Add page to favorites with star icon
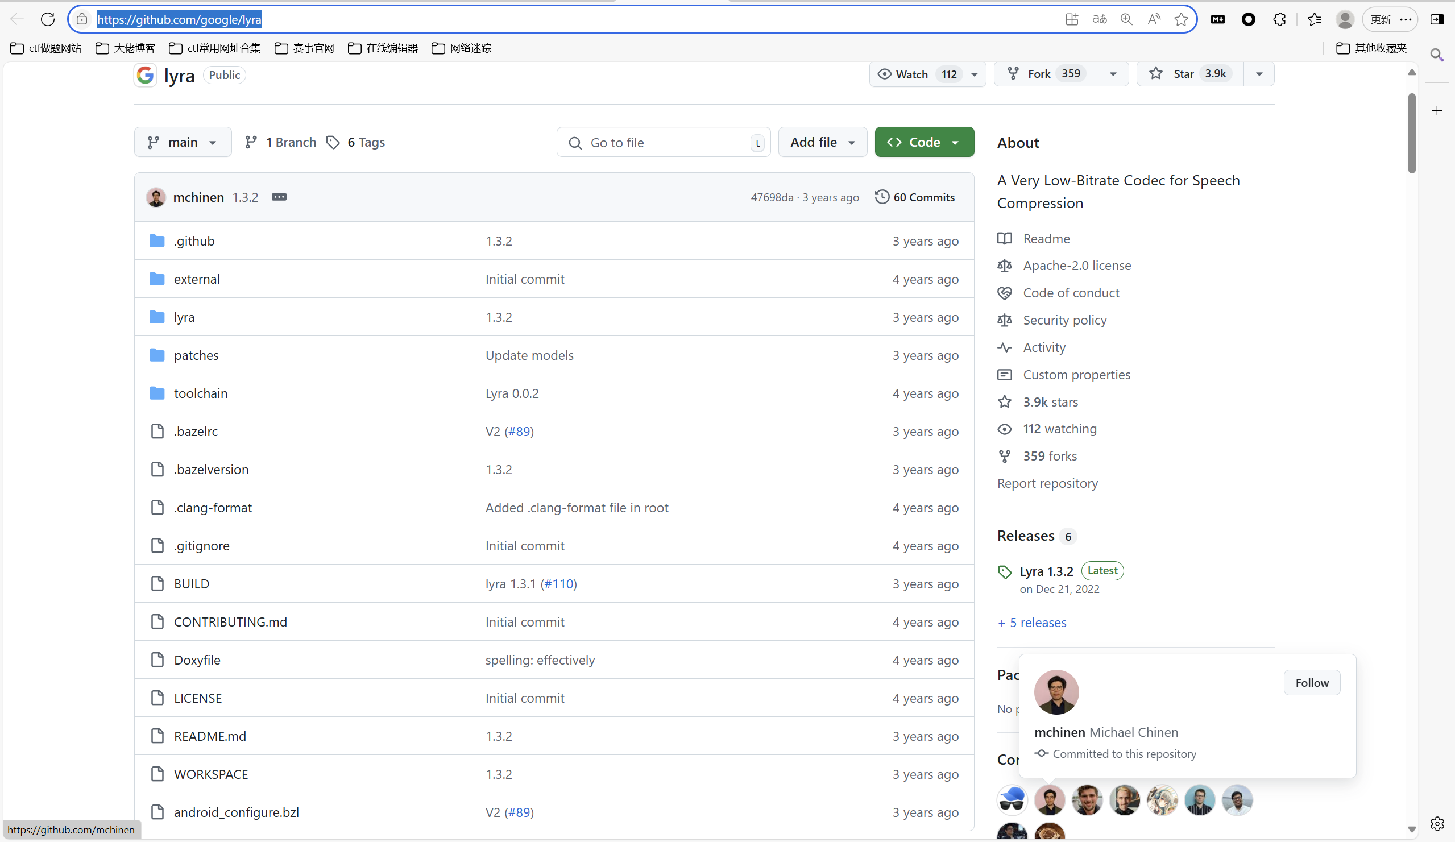 pyautogui.click(x=1182, y=20)
